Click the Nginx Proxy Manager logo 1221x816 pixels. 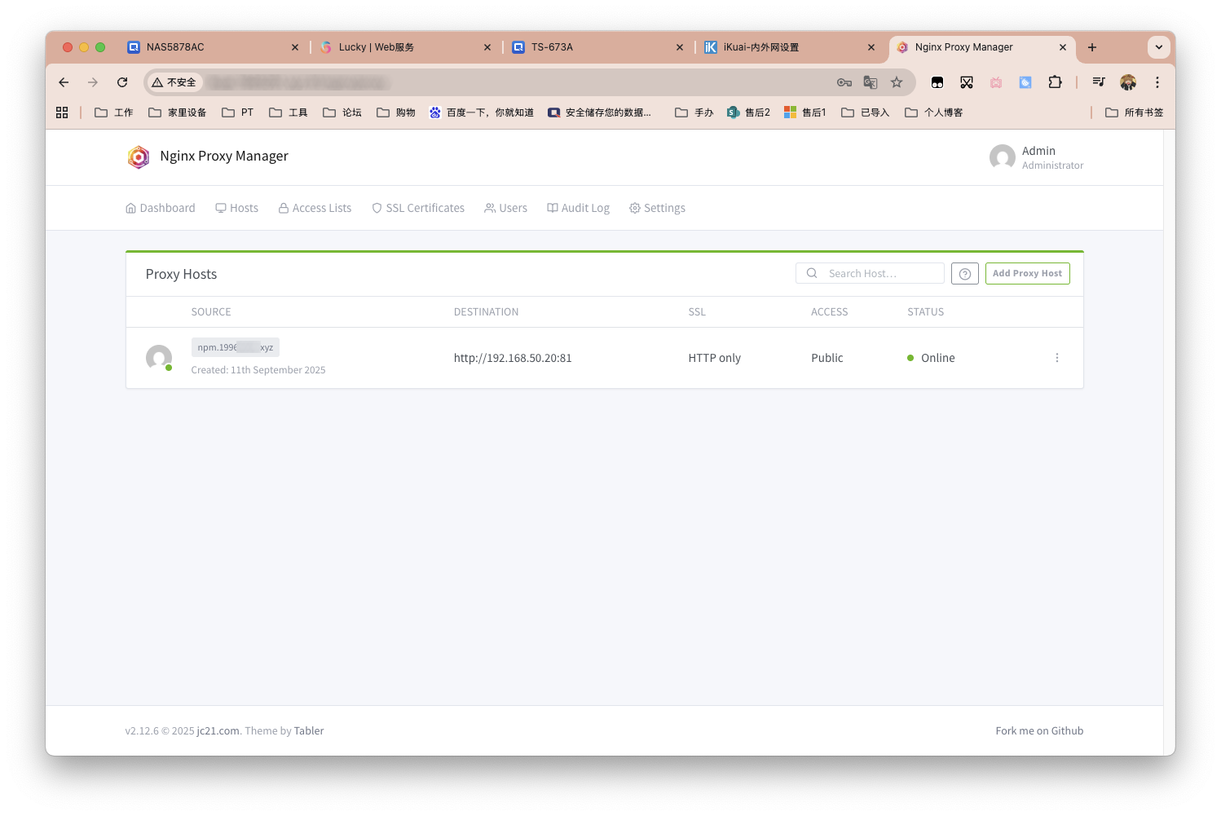(x=139, y=157)
